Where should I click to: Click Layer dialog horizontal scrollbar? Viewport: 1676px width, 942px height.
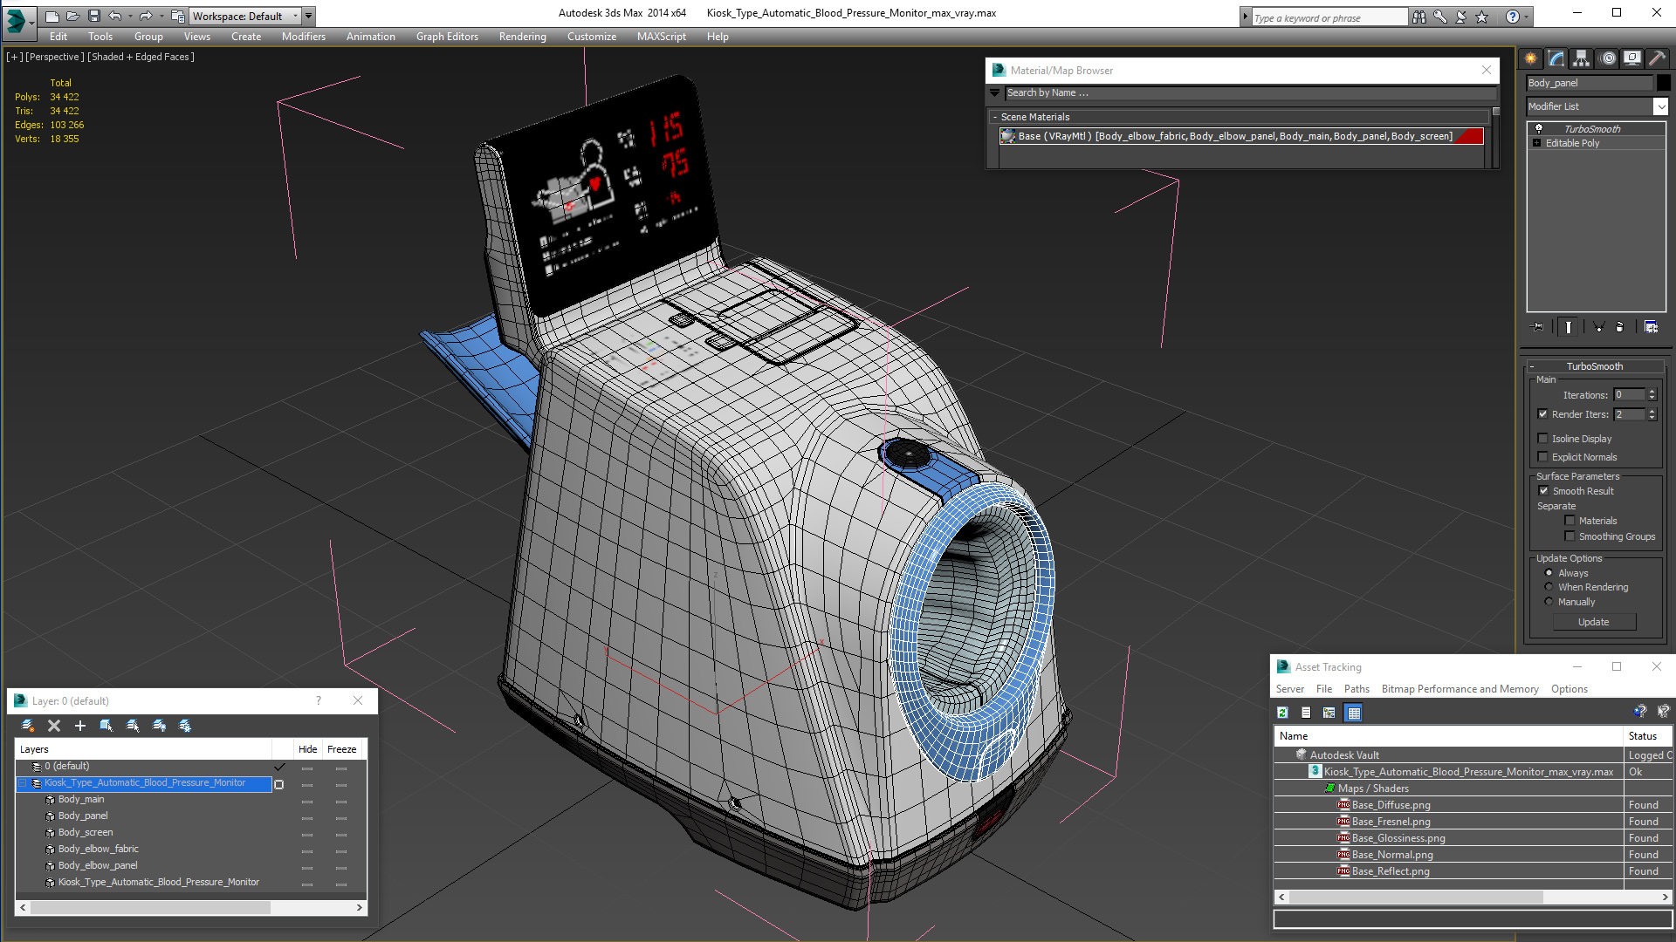click(191, 907)
